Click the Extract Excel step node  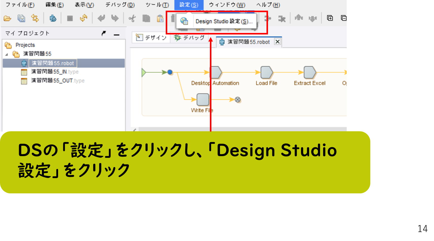coord(310,72)
